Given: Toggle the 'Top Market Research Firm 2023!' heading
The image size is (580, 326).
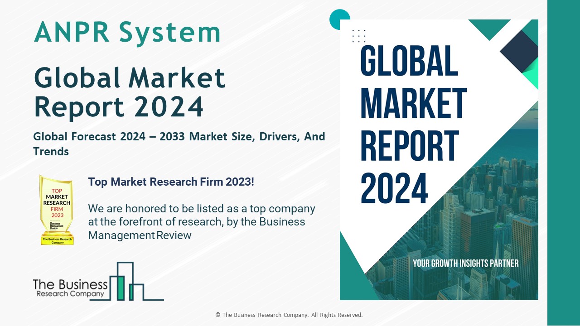Looking at the screenshot, I should tap(171, 182).
